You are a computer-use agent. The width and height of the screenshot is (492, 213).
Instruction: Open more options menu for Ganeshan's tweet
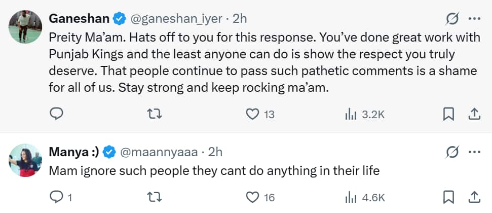point(474,19)
